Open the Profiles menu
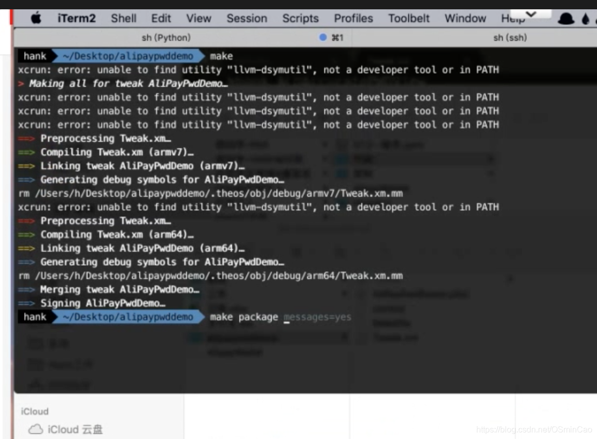The width and height of the screenshot is (597, 439). (x=353, y=18)
